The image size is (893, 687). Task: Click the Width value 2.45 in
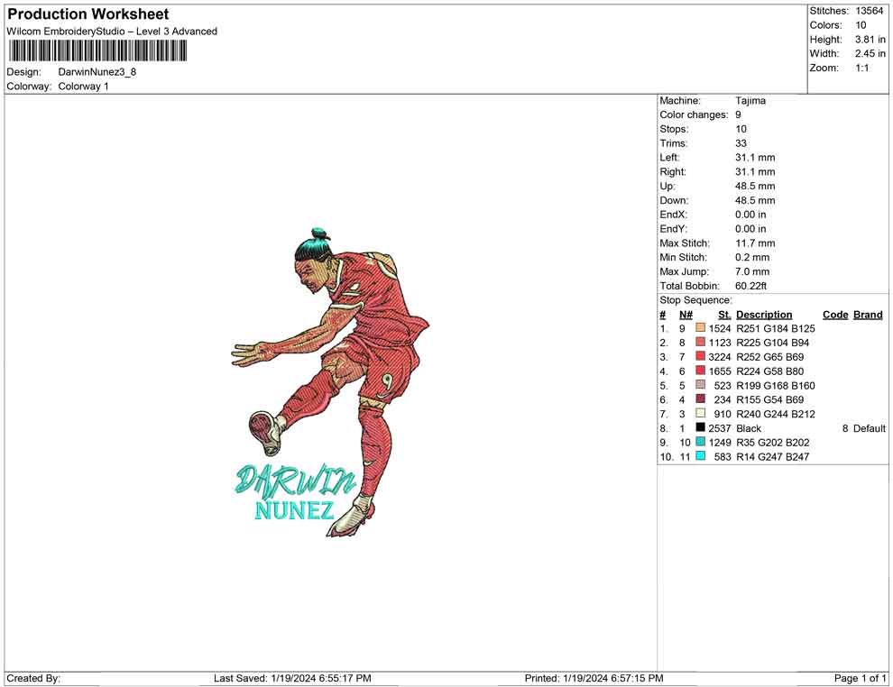click(x=870, y=53)
